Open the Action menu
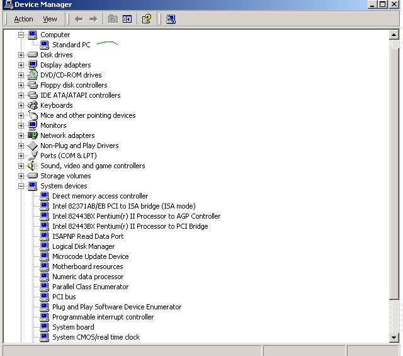The width and height of the screenshot is (403, 356). coord(23,20)
